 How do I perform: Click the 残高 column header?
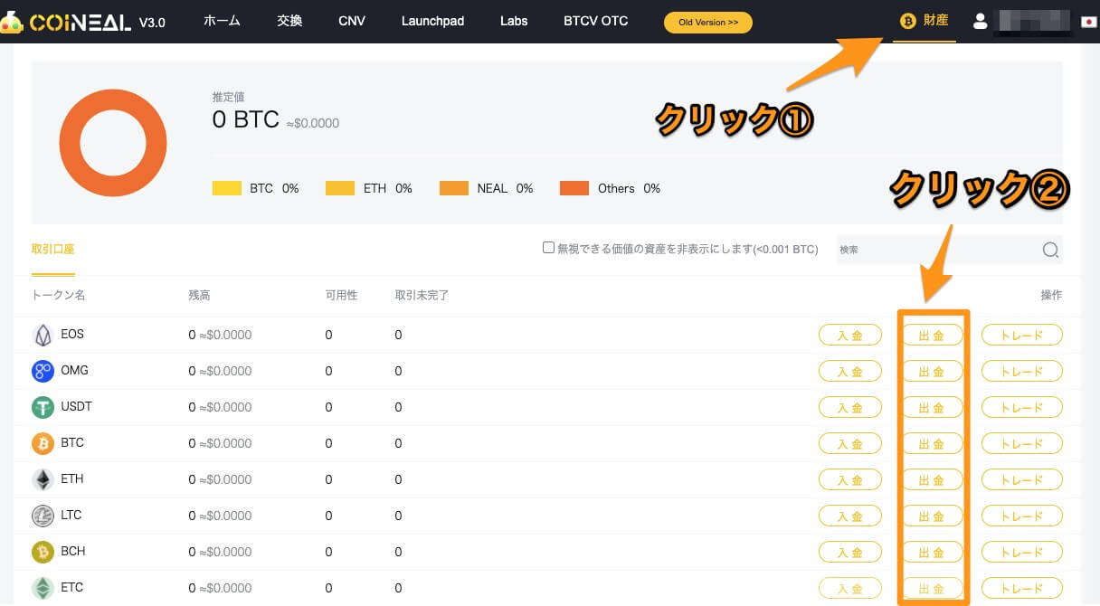coord(199,295)
